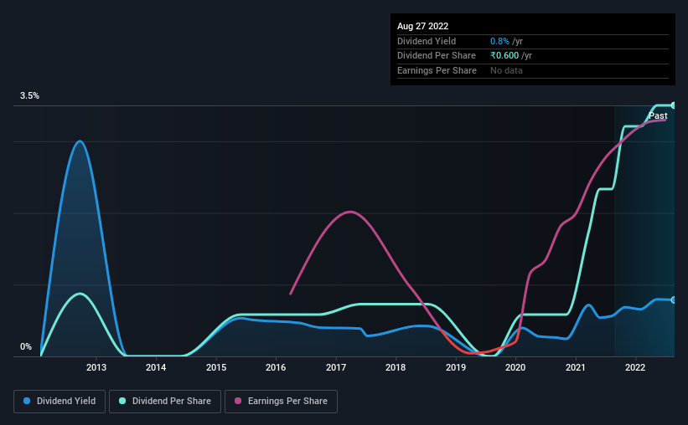Viewport: 688px width, 425px height.
Task: Select the 2019 x-axis label
Action: [x=455, y=367]
